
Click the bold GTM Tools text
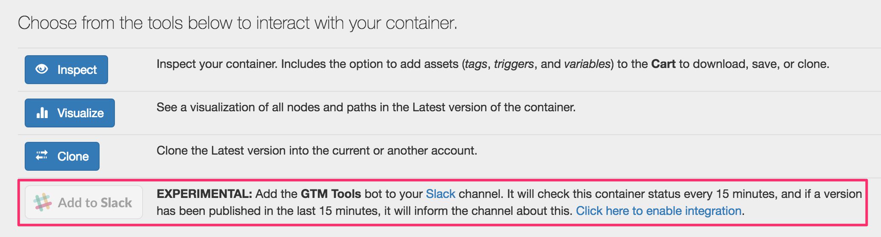point(331,194)
